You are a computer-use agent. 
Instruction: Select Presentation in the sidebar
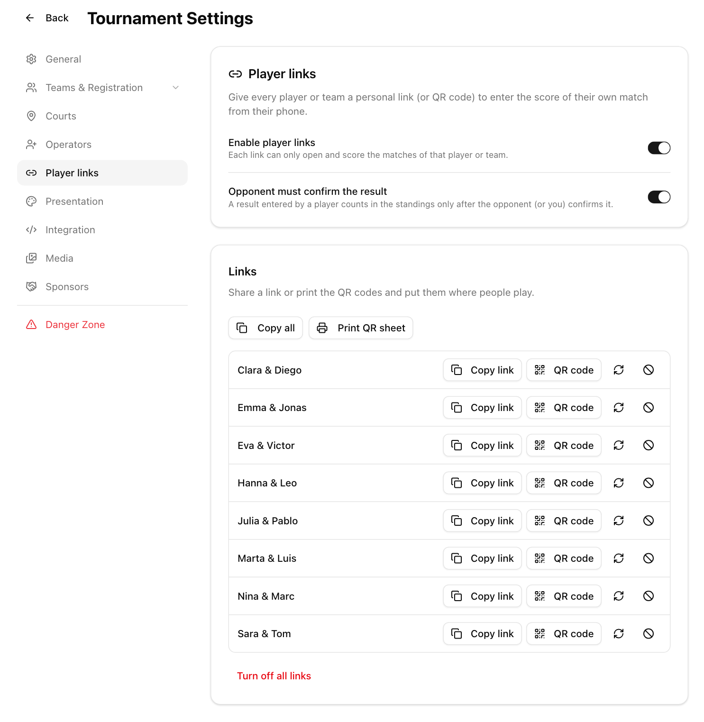(102, 201)
